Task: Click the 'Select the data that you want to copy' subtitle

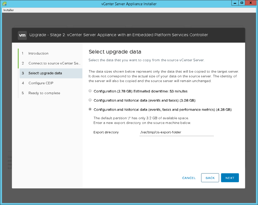Action: (146, 60)
